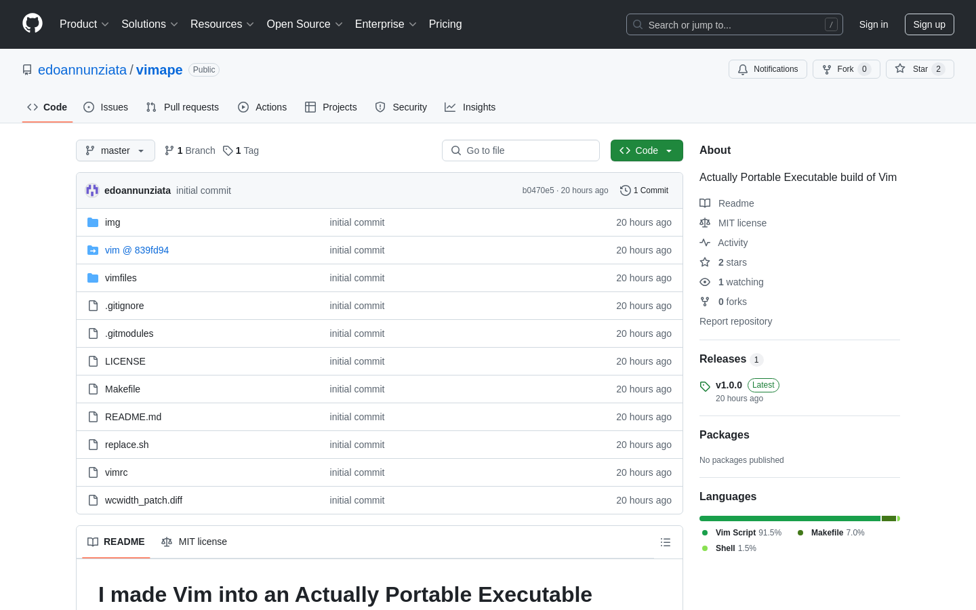This screenshot has width=976, height=610.
Task: Open the master branch dropdown
Action: [x=115, y=150]
